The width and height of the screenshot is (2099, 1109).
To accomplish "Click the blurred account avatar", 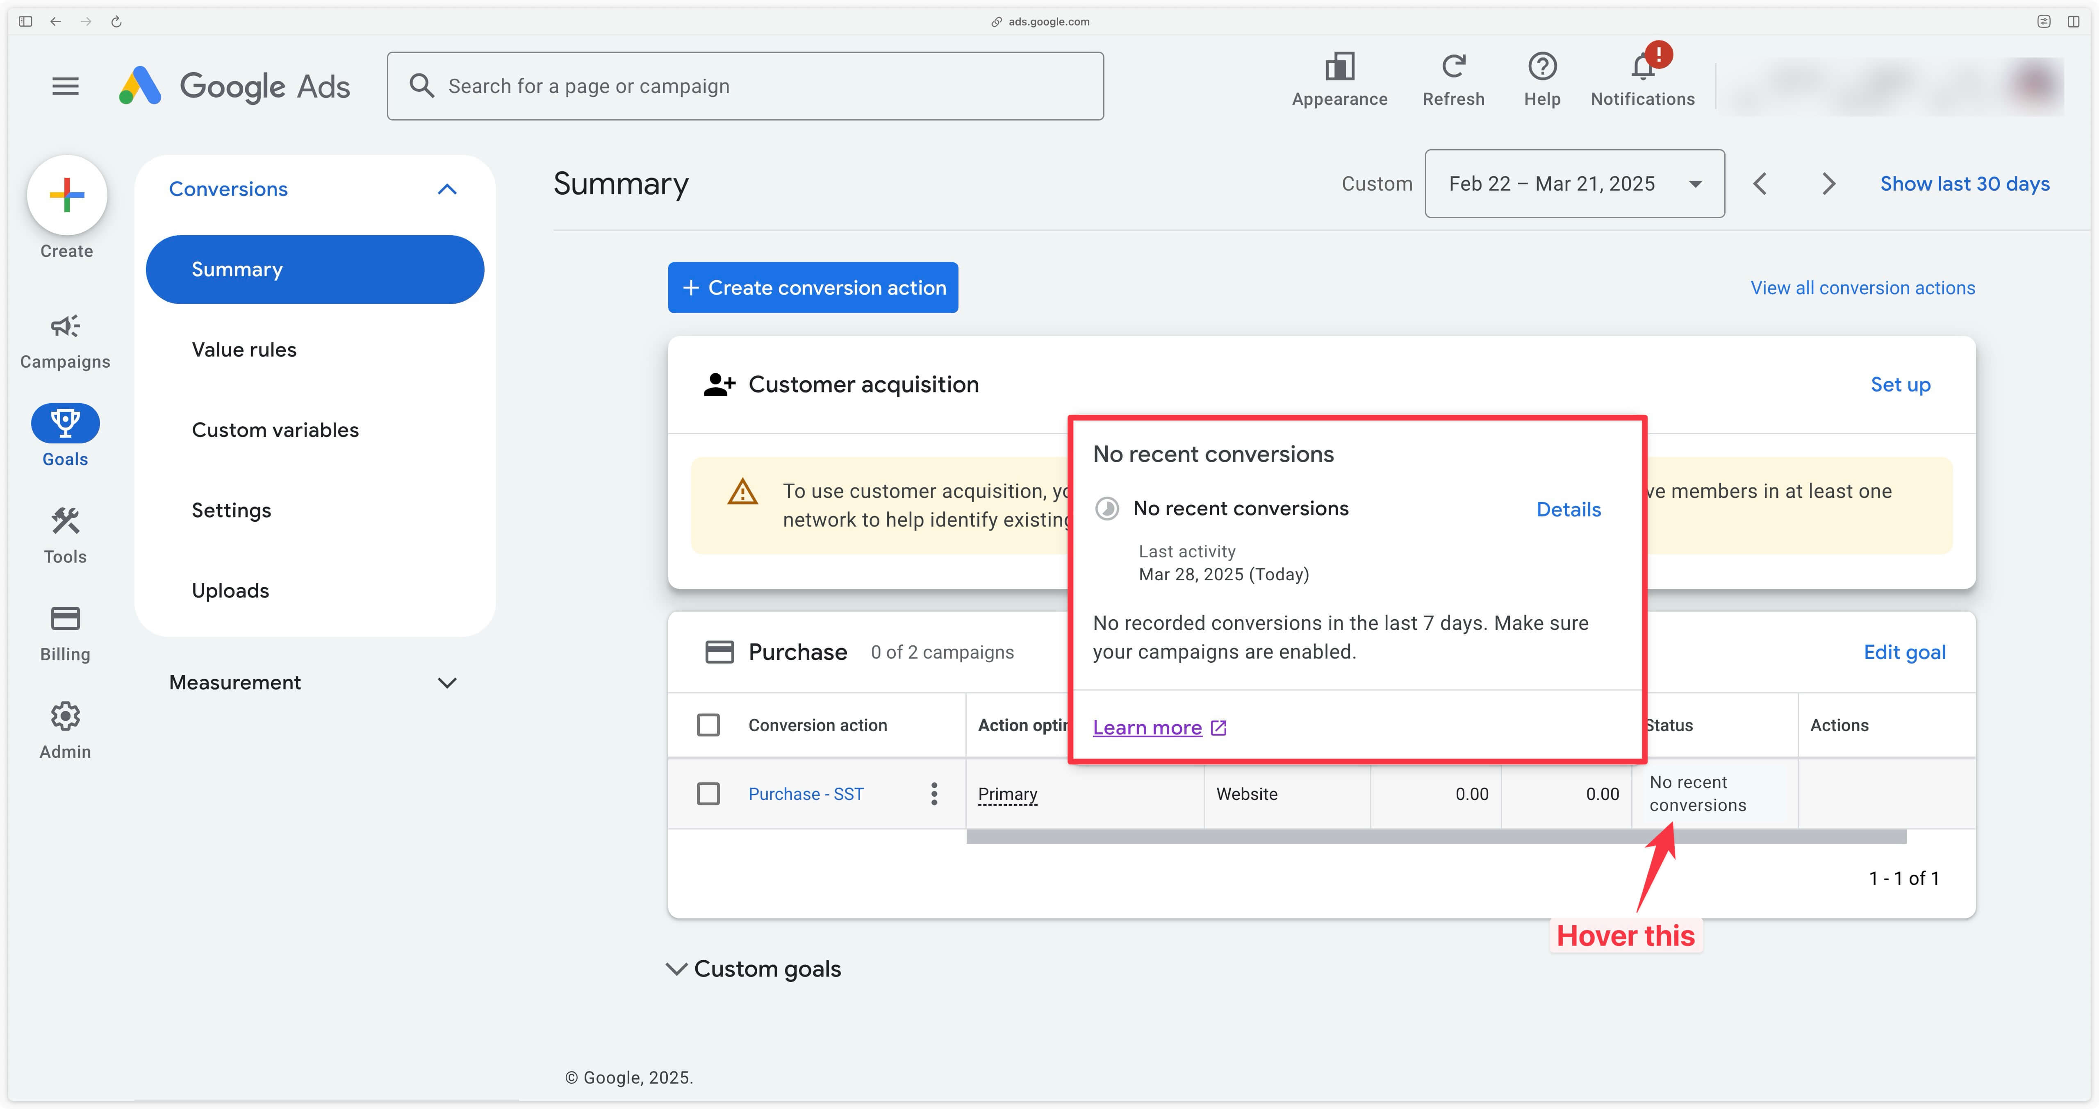I will click(2035, 85).
